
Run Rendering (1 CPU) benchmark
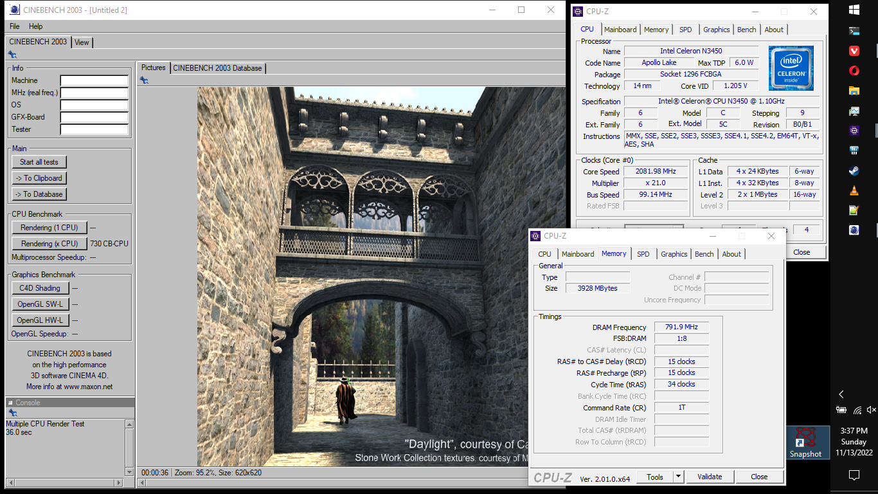coord(49,228)
